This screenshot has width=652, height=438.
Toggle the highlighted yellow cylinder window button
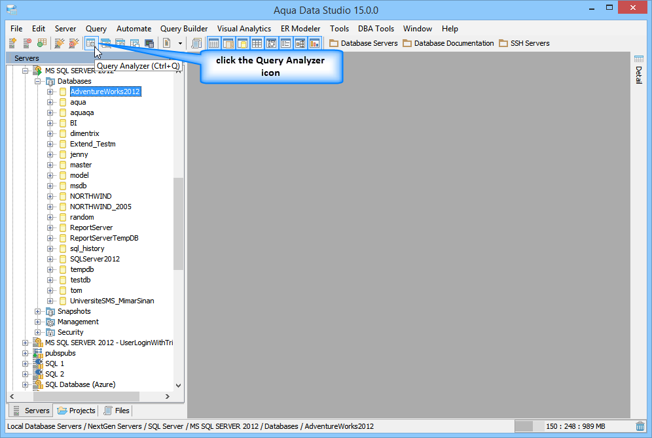[242, 42]
